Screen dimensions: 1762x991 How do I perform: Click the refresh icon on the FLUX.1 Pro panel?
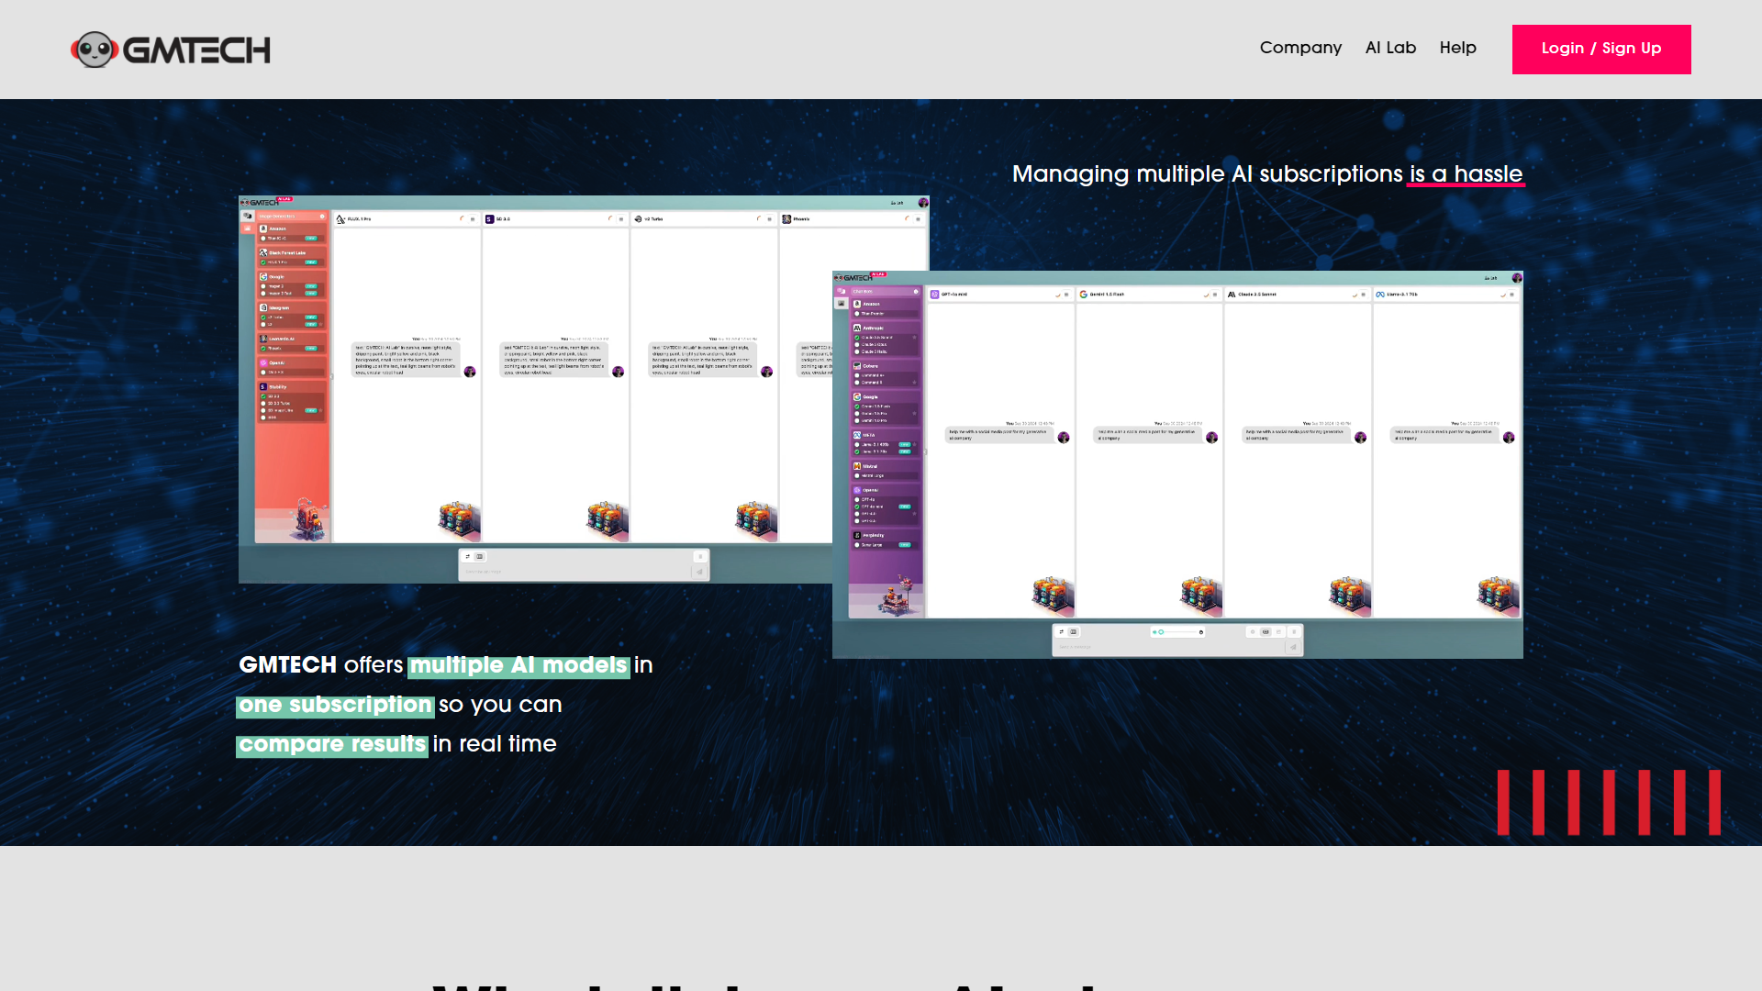click(462, 219)
